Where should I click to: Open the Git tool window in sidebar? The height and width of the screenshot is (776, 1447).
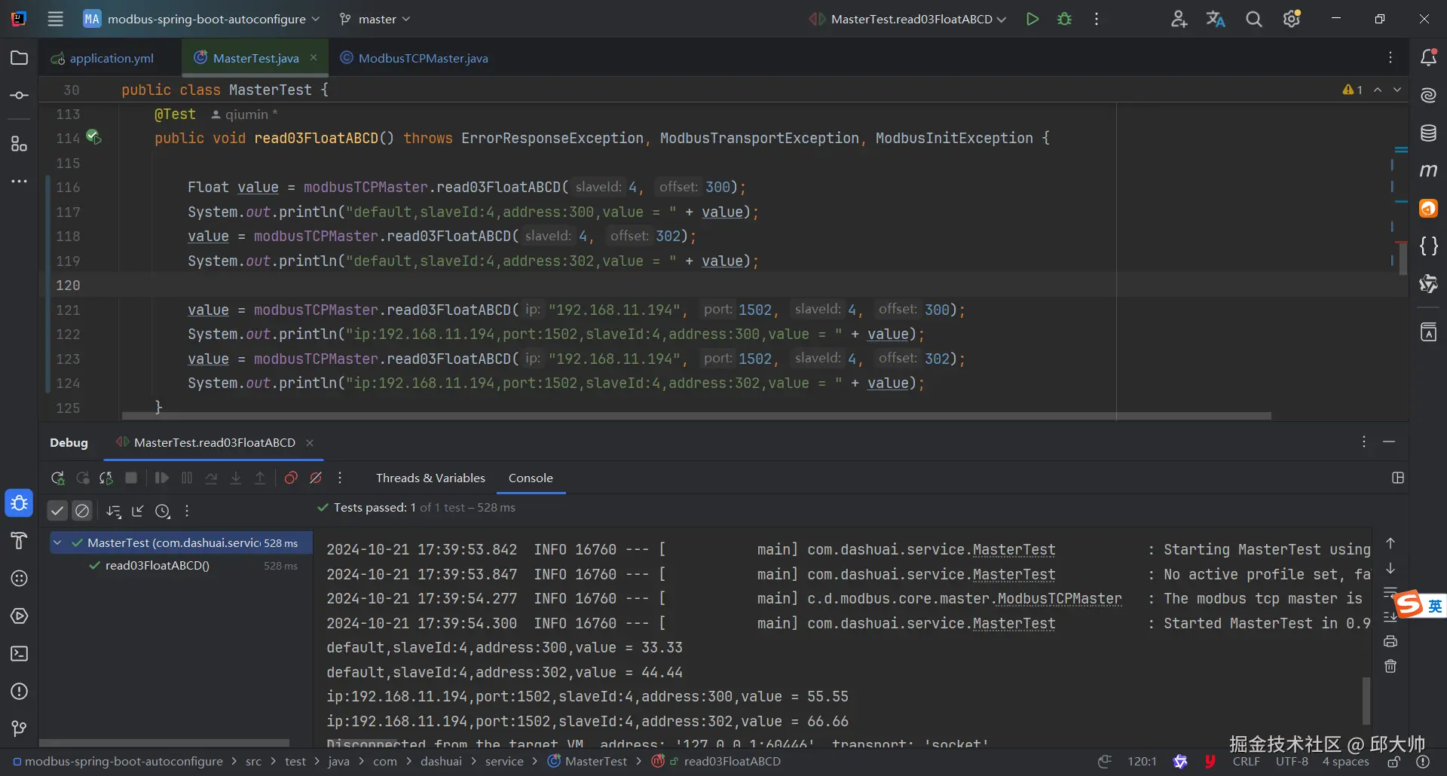(x=20, y=729)
